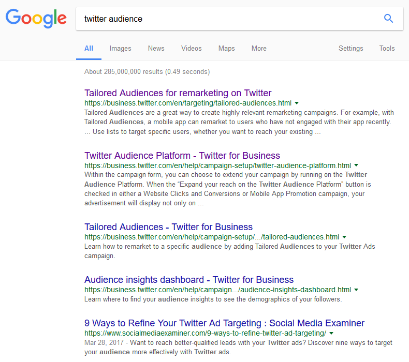Expand dropdown arrow beside targeting/tailored-audiences.html URL
Screen dimensions: 409x362
(x=297, y=103)
